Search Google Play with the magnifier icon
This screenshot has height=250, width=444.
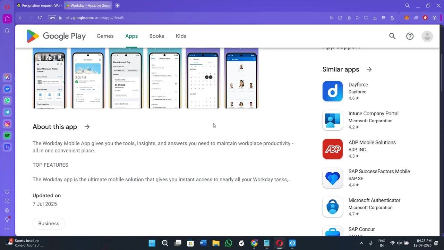pyautogui.click(x=392, y=36)
